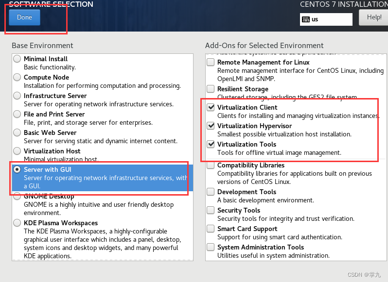Select Basic Web Server radio button
388x282 pixels.
click(x=17, y=133)
